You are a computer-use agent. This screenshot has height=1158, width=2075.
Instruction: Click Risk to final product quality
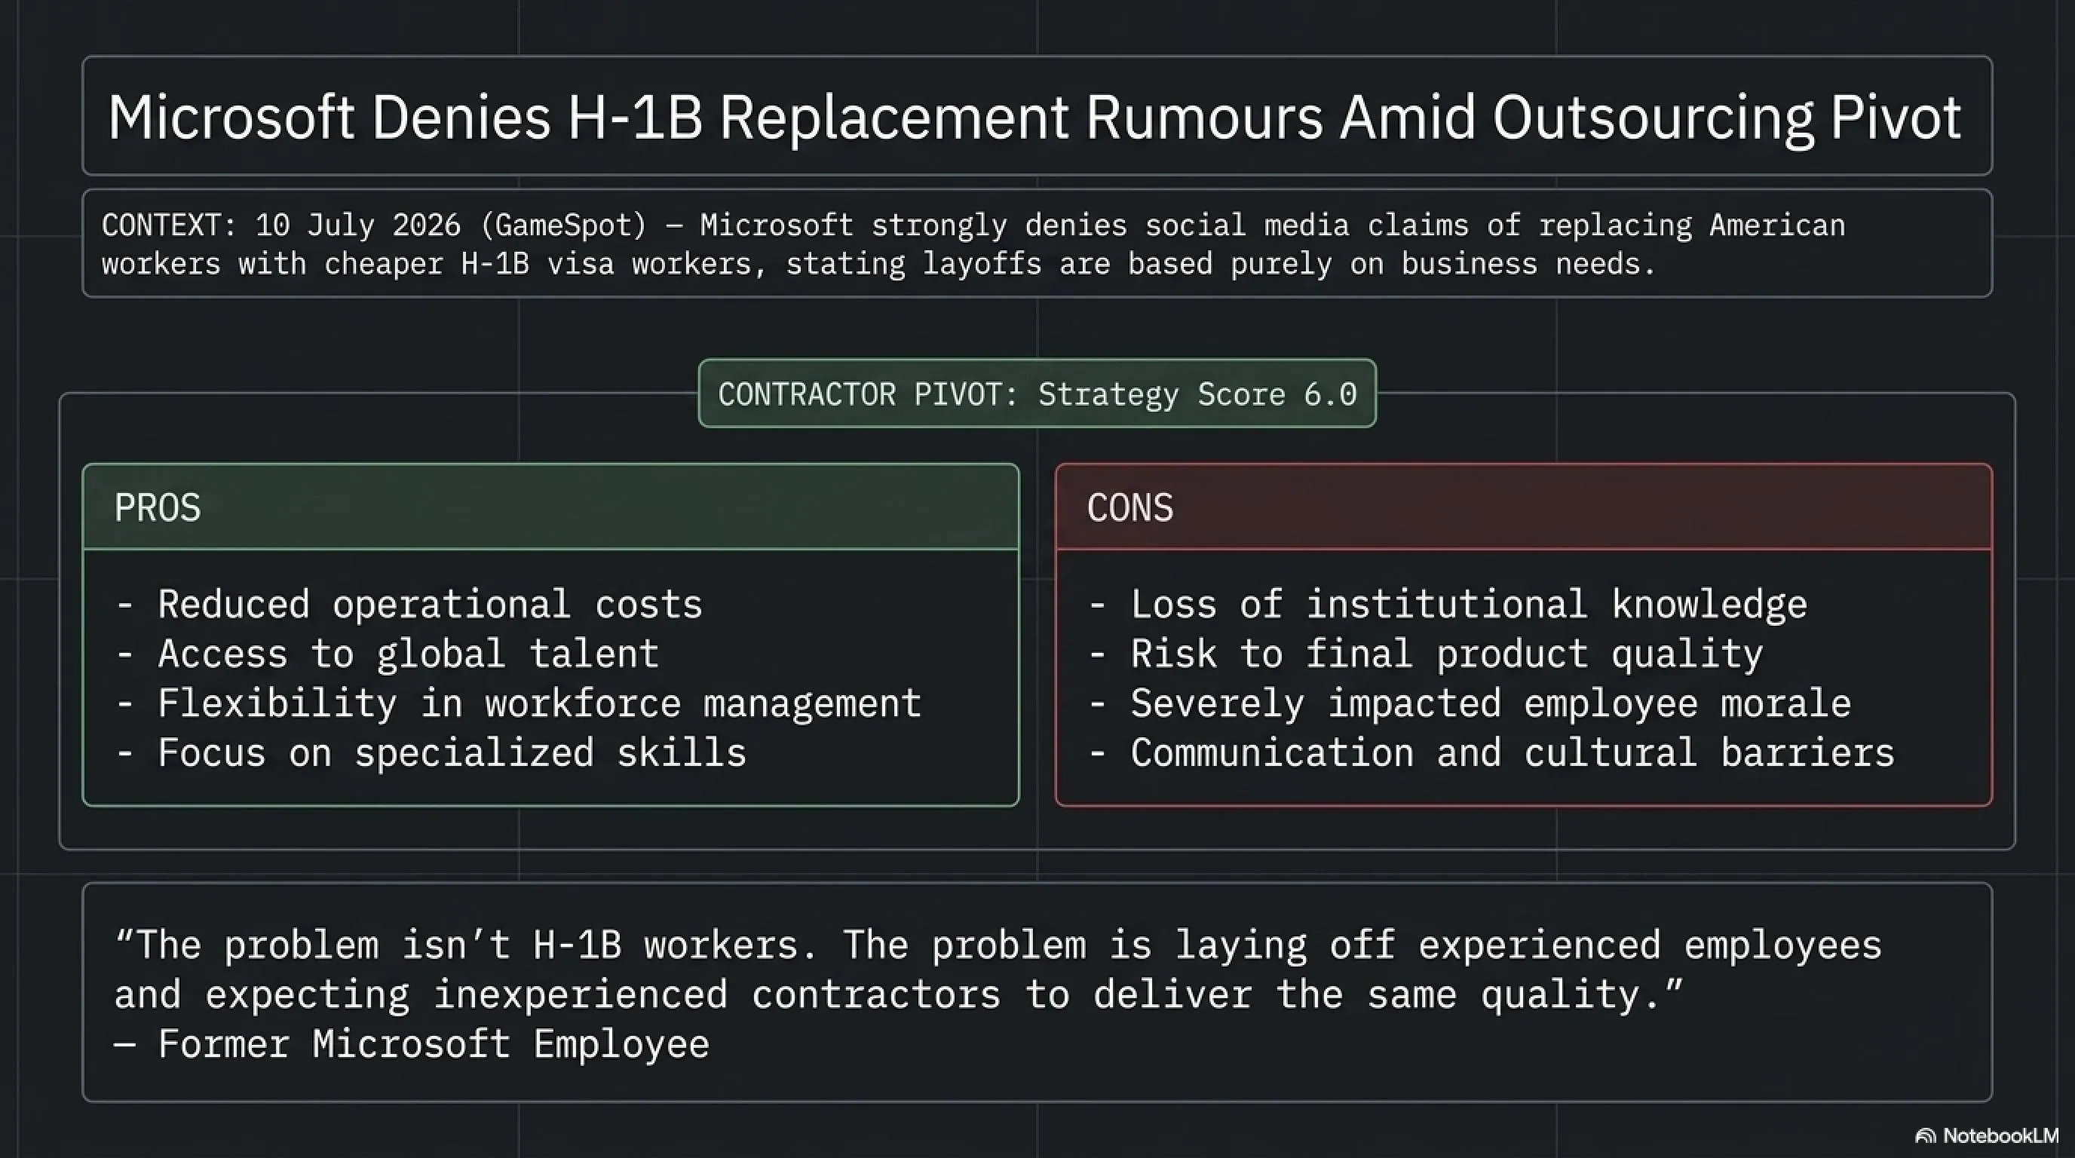click(x=1426, y=654)
